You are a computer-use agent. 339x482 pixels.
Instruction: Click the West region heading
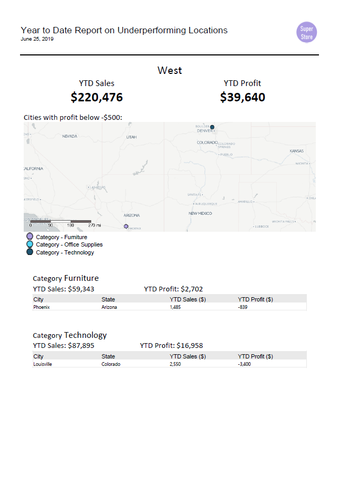coord(170,70)
